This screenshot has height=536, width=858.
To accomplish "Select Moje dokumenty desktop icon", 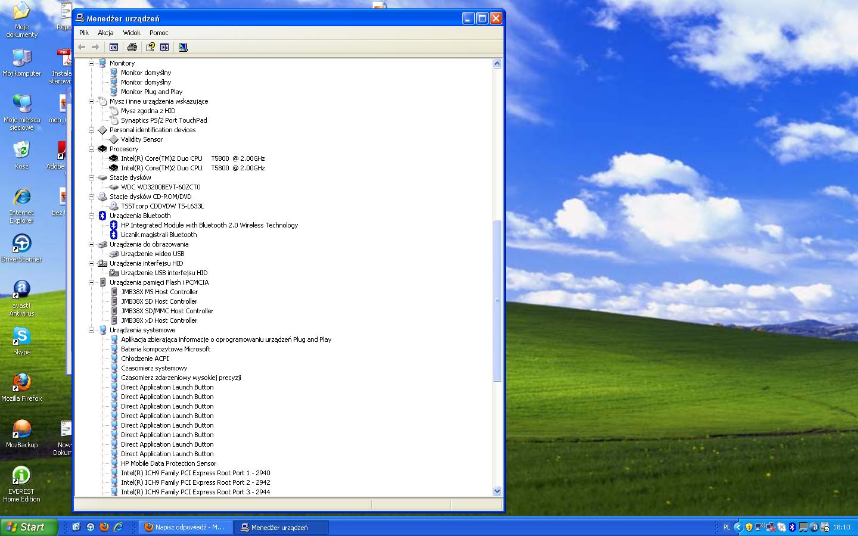I will click(x=22, y=20).
